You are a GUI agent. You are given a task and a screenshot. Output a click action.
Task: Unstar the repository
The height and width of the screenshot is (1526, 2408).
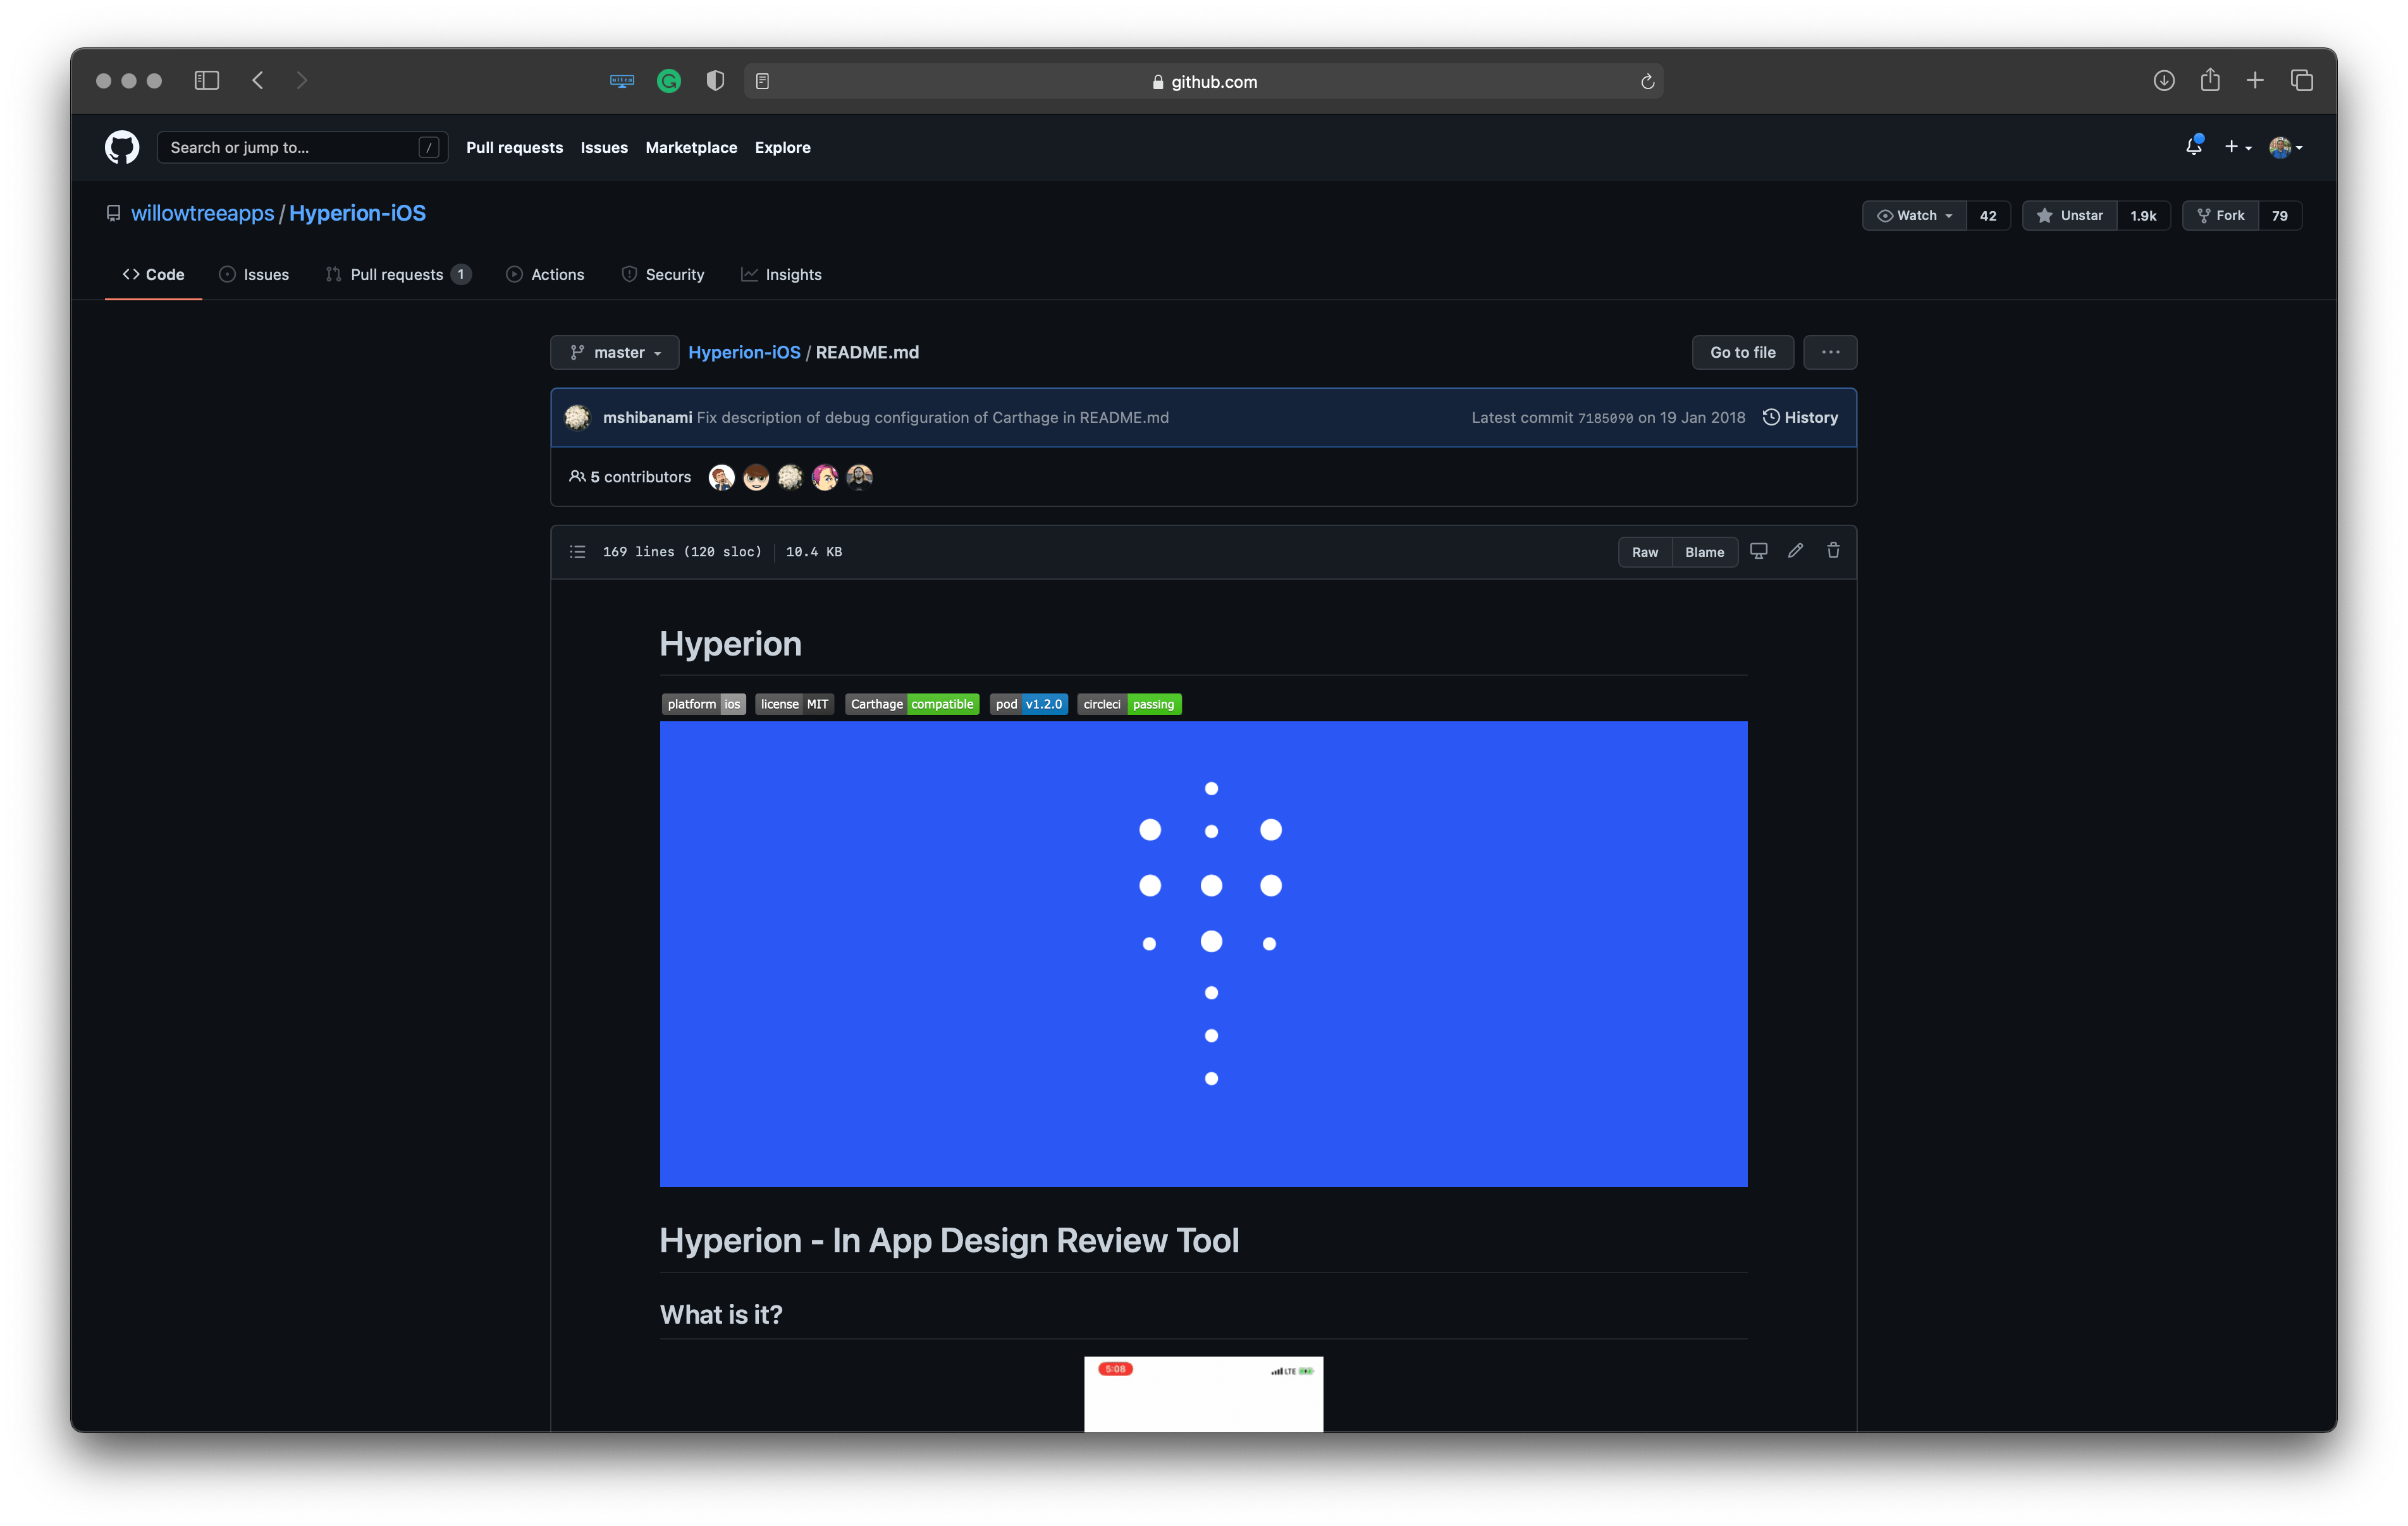(x=2069, y=215)
